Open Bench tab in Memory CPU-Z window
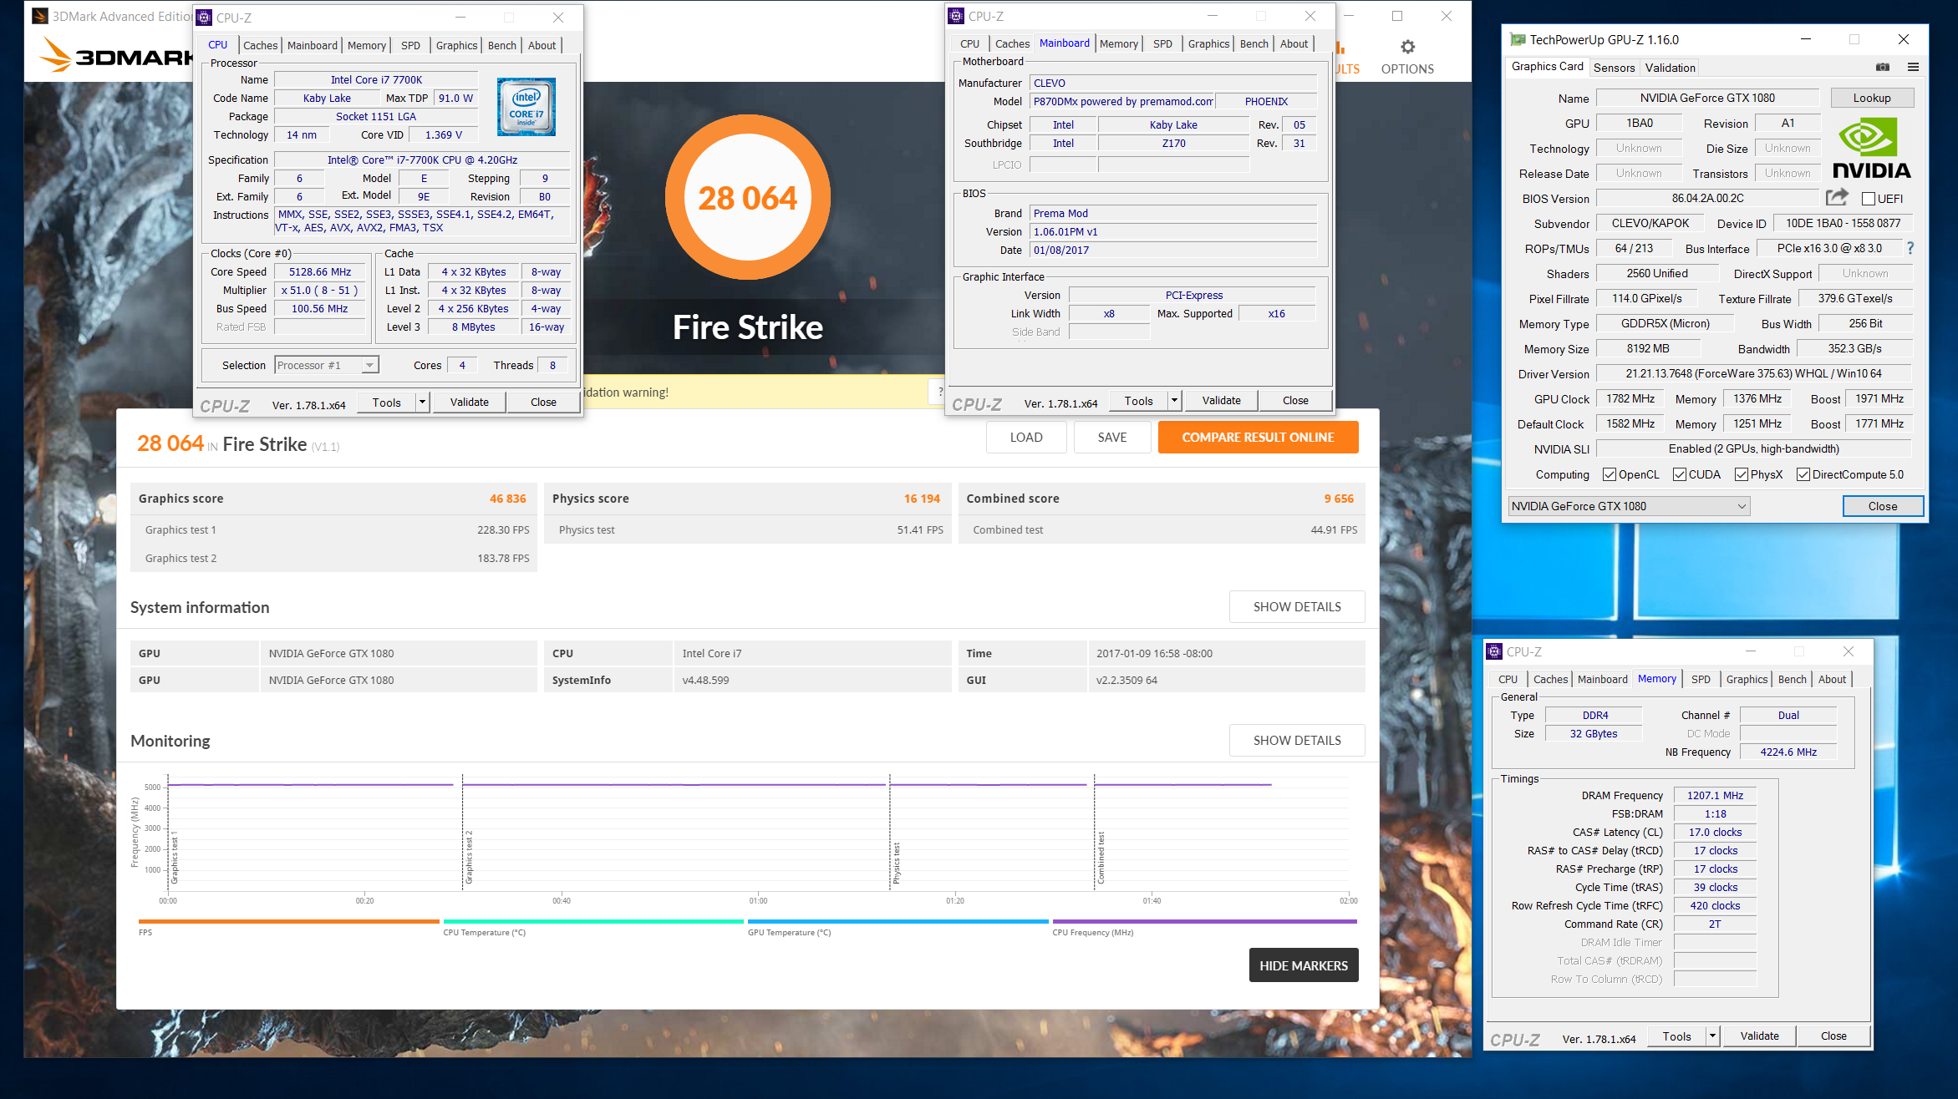This screenshot has width=1958, height=1099. coord(1792,679)
